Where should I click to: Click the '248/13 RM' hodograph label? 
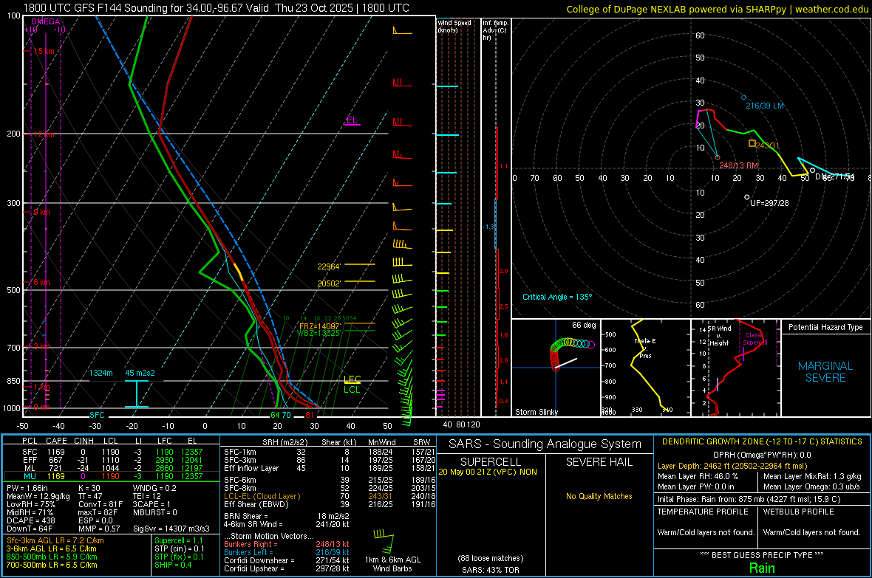click(x=738, y=165)
